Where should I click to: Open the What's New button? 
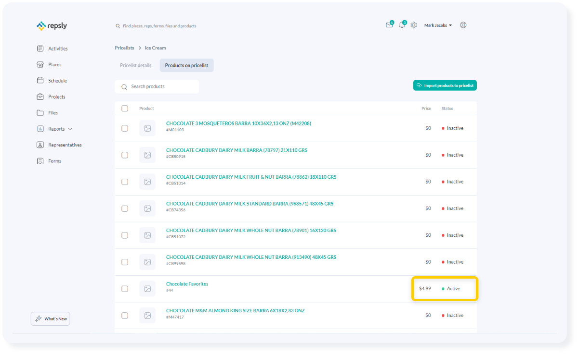[51, 319]
